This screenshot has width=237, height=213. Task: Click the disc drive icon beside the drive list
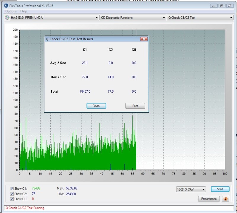[x=7, y=17]
